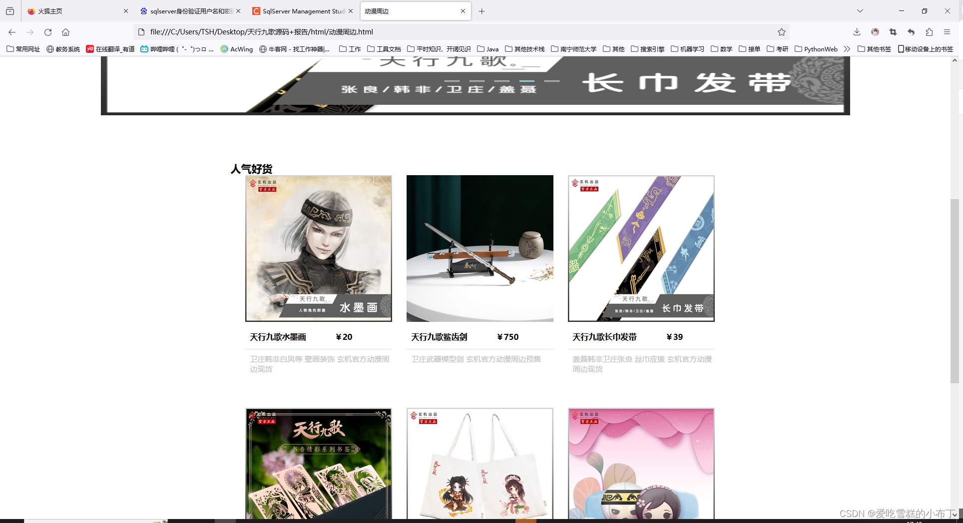The height and width of the screenshot is (523, 963).
Task: Show more bookmarks via double chevron
Action: tap(847, 49)
